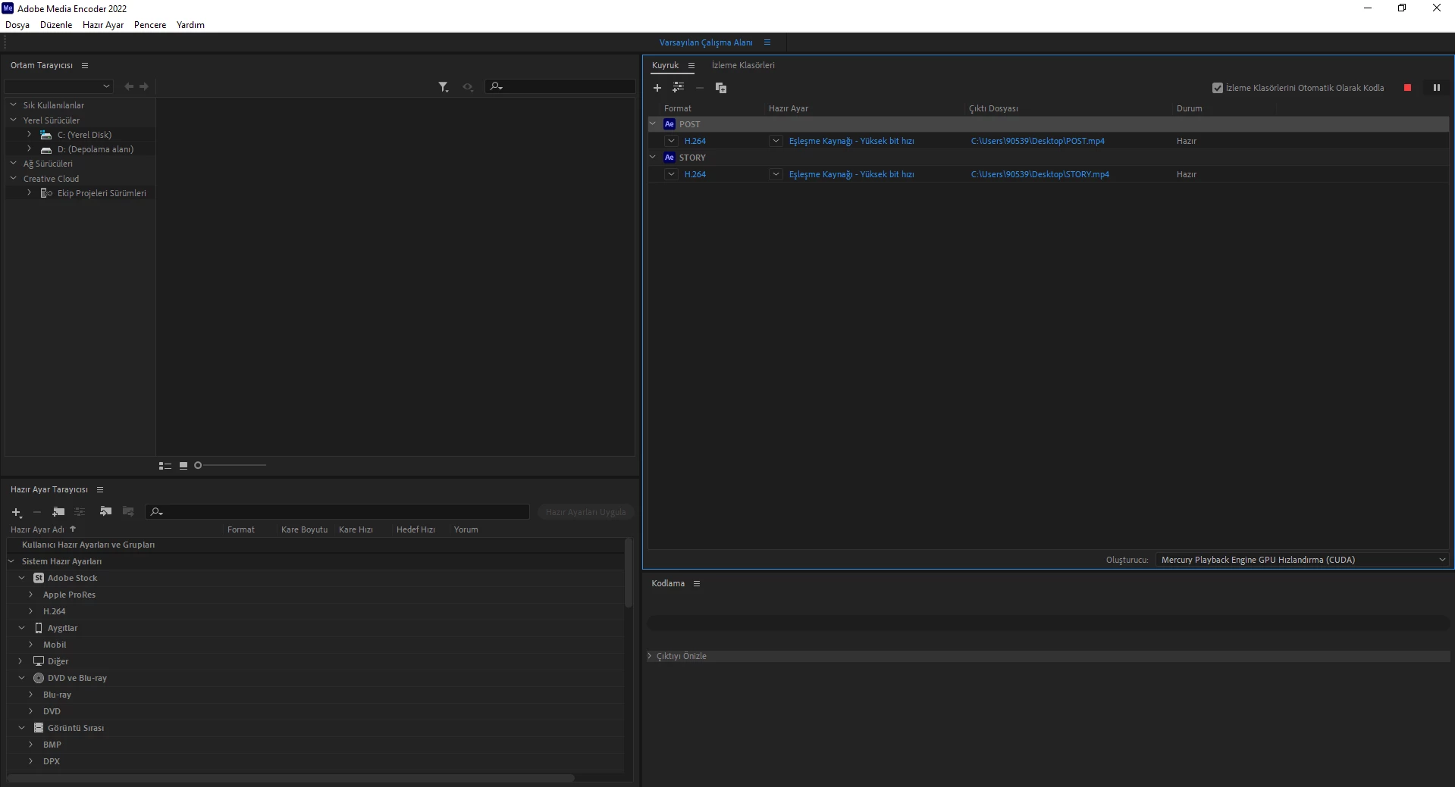
Task: Open the preset dropdown arrow for STORY output
Action: tap(776, 174)
